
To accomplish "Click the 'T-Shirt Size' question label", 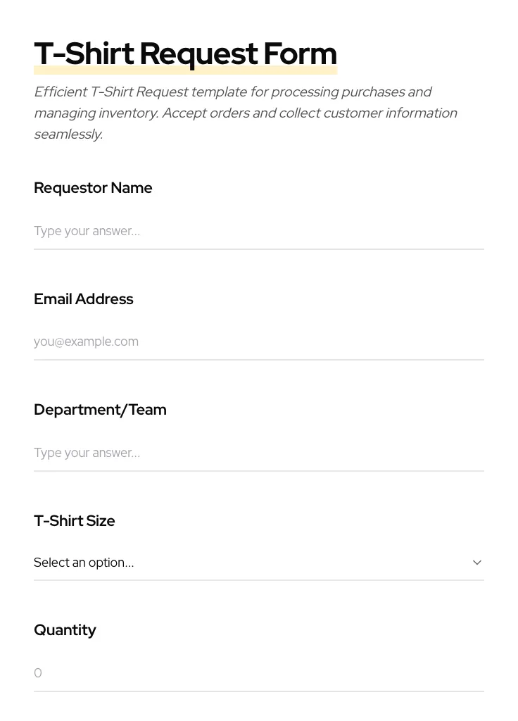I will point(75,521).
